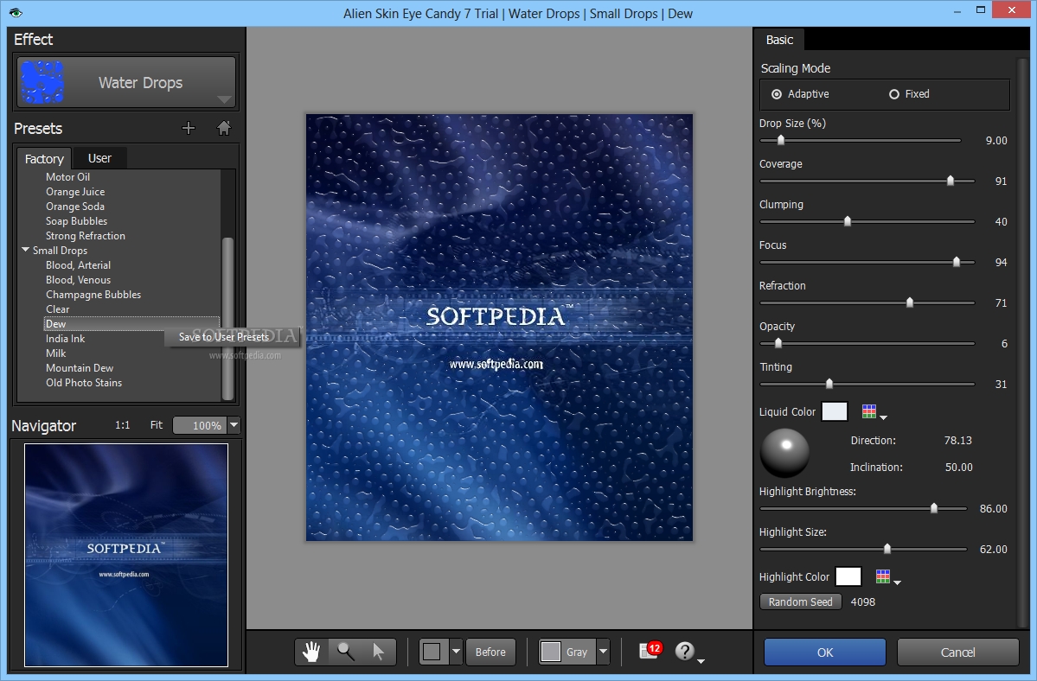
Task: Click the Clumping slider handle
Action: pos(848,221)
